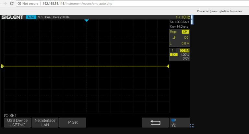Click the blue trigger position marker
Viewport: 249px width, 134px height.
click(x=87, y=21)
